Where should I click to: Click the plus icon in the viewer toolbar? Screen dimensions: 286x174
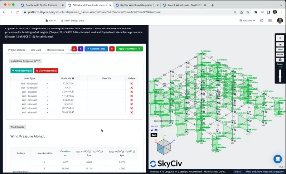coord(280,38)
